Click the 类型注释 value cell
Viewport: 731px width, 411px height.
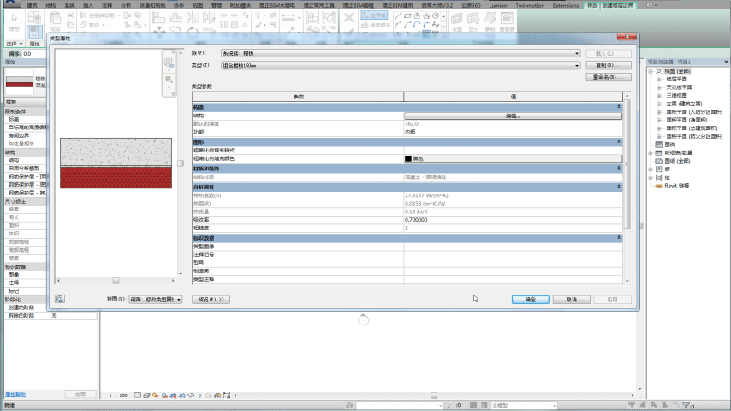tap(513, 279)
